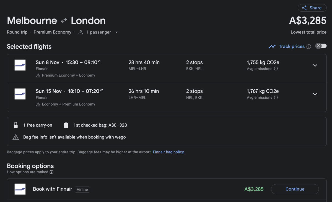
Task: Click the Airline tag beside Book with Finnair
Action: coord(82,189)
